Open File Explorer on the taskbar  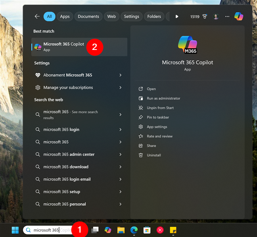coord(121,230)
